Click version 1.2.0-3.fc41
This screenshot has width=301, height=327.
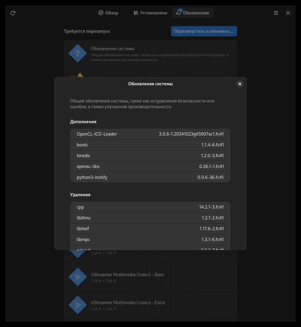pos(212,156)
